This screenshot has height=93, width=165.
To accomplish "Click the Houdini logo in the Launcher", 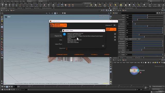I will (52, 25).
